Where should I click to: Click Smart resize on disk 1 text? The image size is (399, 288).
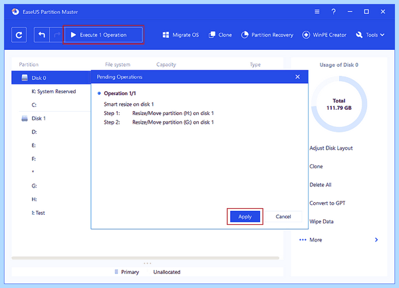128,104
